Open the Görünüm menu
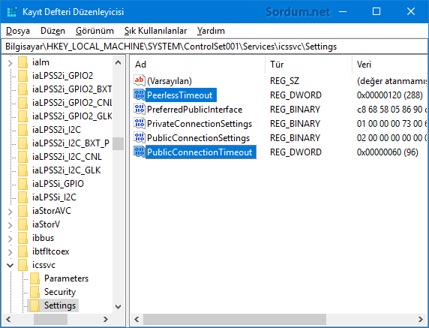Viewport: 429px width, 328px height. point(94,31)
